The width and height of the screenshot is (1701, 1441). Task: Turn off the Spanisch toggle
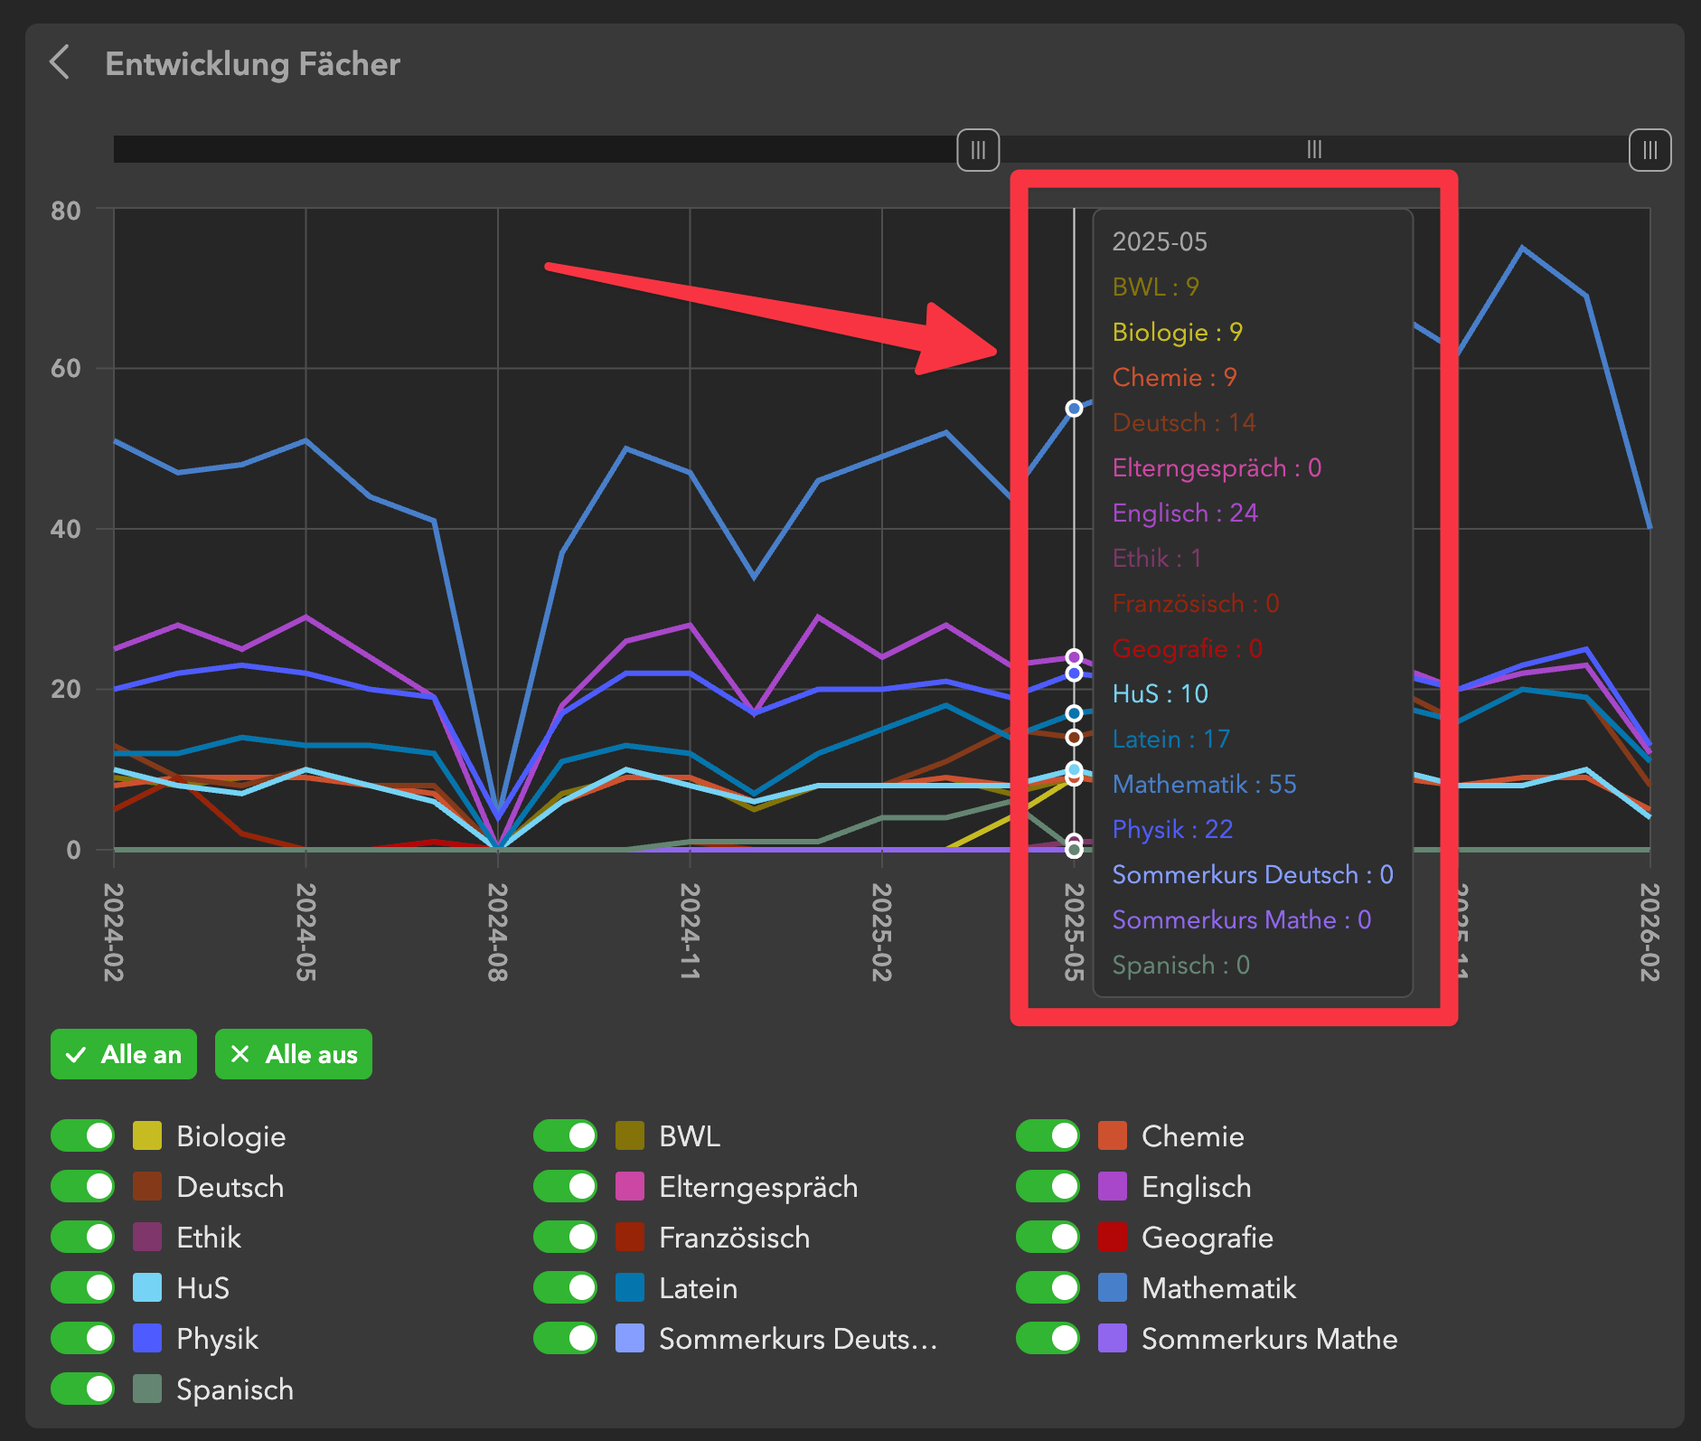click(x=83, y=1389)
